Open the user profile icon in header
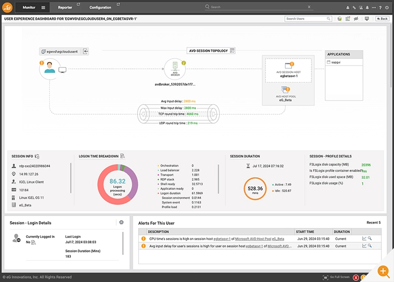394x282 pixels. (x=348, y=8)
